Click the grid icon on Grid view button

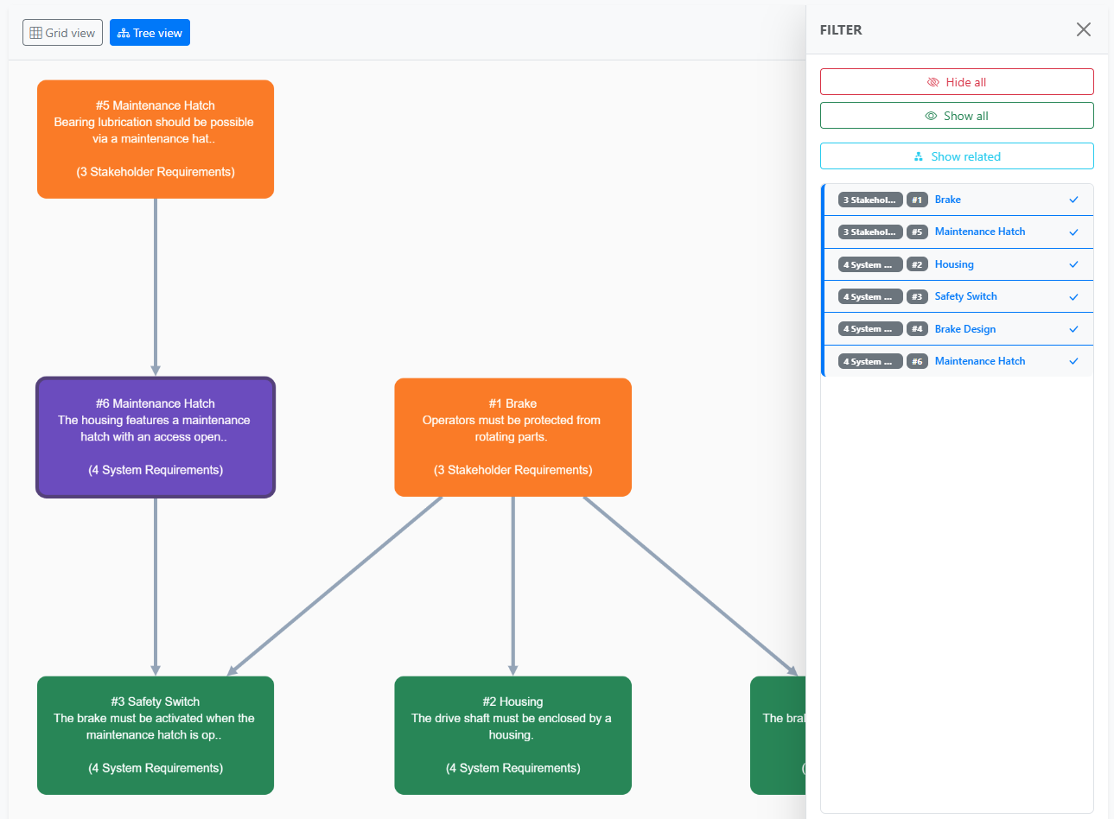(x=35, y=32)
